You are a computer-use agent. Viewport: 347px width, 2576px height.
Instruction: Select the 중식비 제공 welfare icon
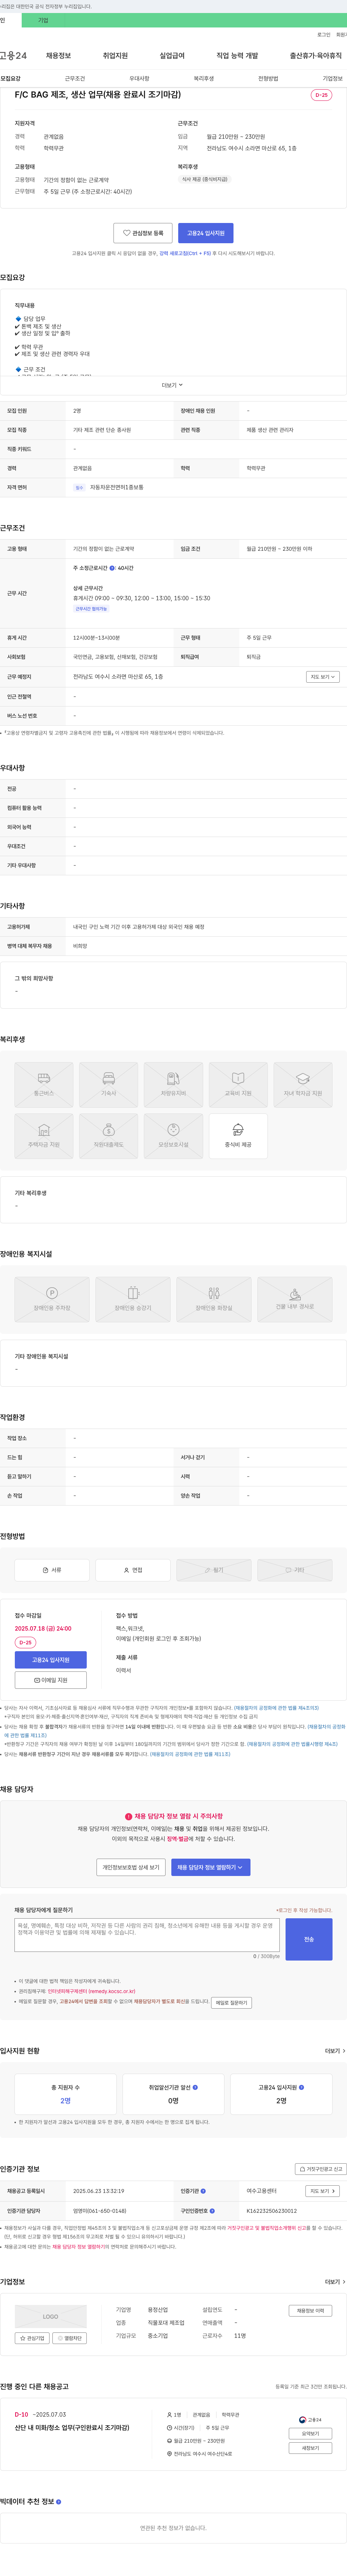[x=238, y=1136]
